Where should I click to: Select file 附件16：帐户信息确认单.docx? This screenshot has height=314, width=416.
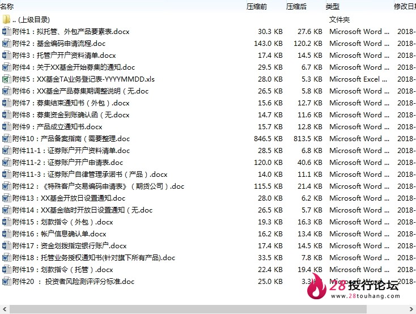59,234
